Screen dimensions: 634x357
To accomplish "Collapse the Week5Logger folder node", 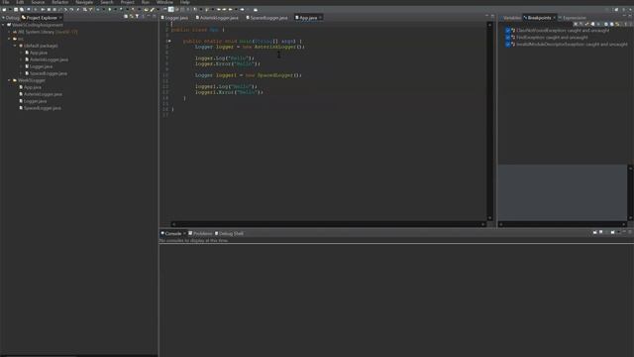I will (9, 80).
